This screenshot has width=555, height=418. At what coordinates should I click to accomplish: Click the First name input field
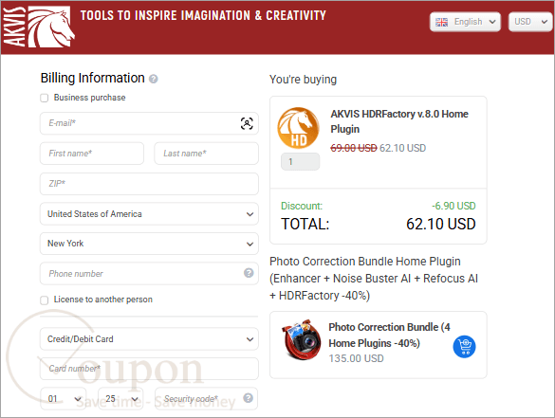[92, 154]
